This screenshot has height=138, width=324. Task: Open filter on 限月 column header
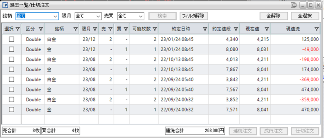tap(95, 29)
